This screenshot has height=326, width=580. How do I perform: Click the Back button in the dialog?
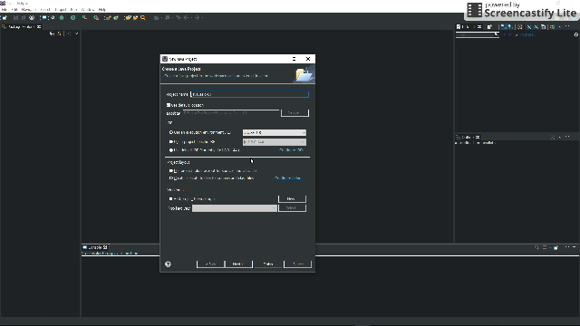(x=210, y=264)
